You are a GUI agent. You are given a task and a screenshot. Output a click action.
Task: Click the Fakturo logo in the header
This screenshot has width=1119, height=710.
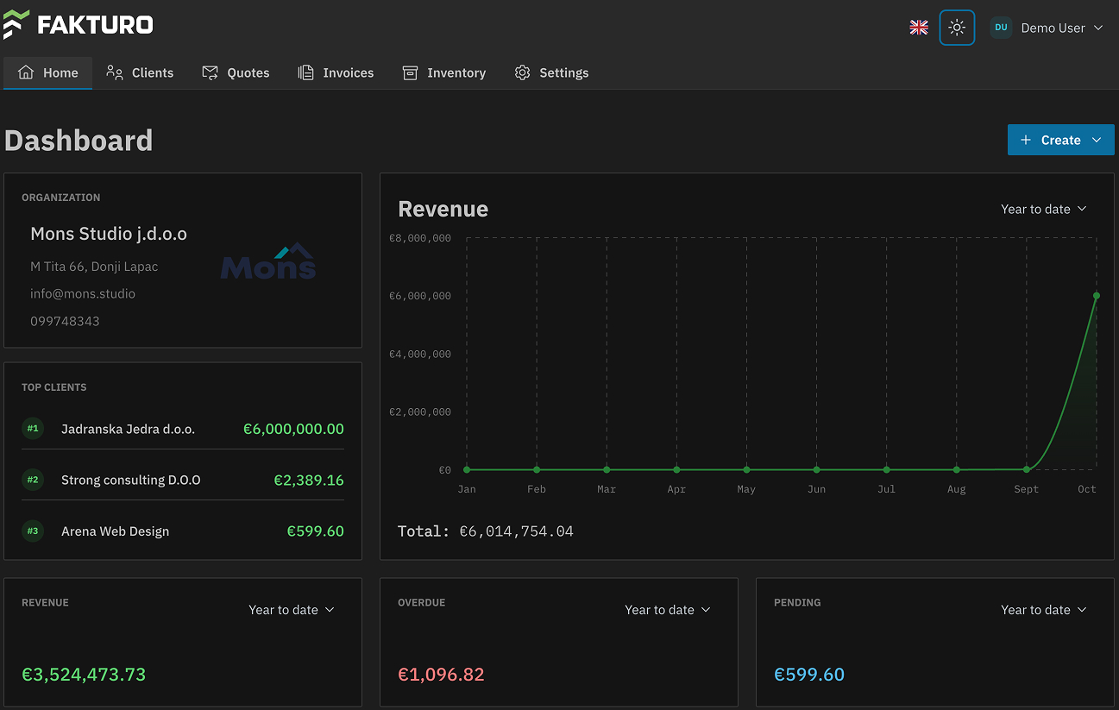tap(79, 24)
